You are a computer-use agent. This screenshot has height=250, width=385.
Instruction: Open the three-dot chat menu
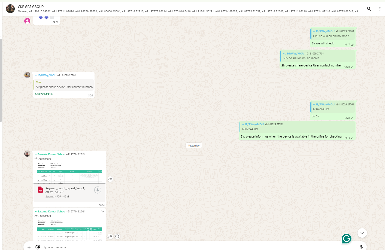point(380,9)
